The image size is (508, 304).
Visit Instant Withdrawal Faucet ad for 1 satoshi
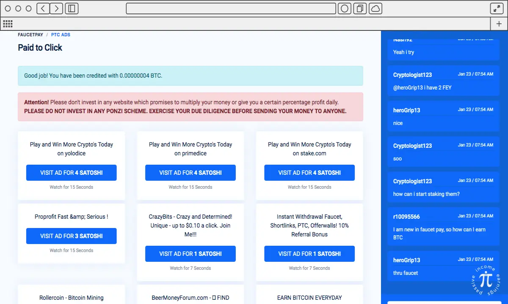tap(309, 254)
